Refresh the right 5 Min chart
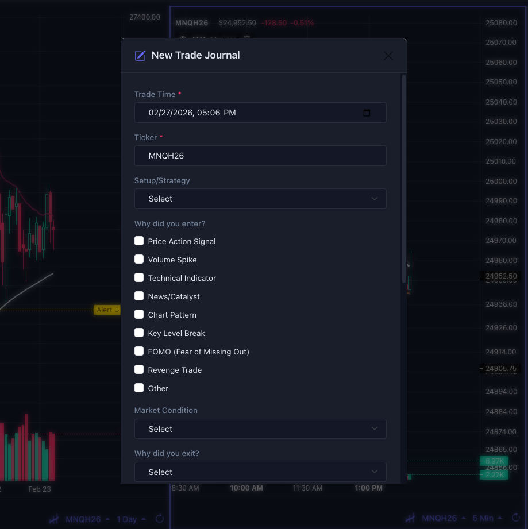Viewport: 528px width, 529px height. pyautogui.click(x=516, y=518)
